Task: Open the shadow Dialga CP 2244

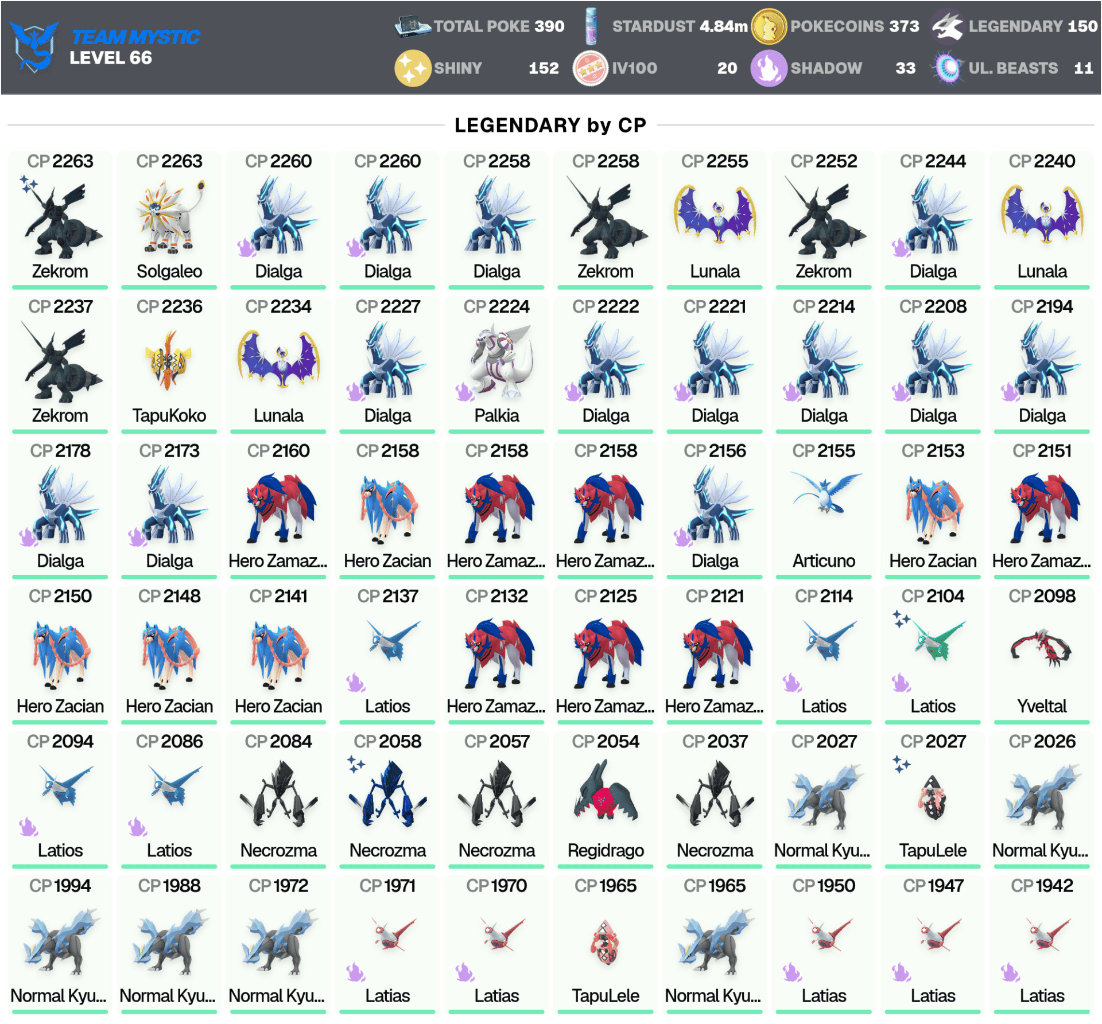Action: [x=933, y=219]
